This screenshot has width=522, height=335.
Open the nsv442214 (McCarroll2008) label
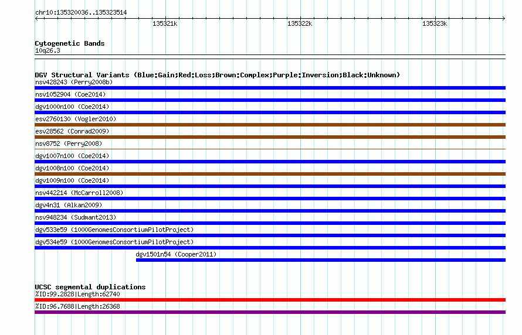pos(79,193)
